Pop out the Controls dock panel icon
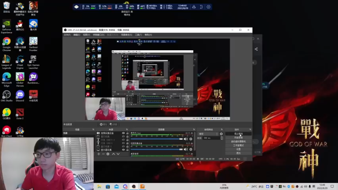 coord(250,130)
